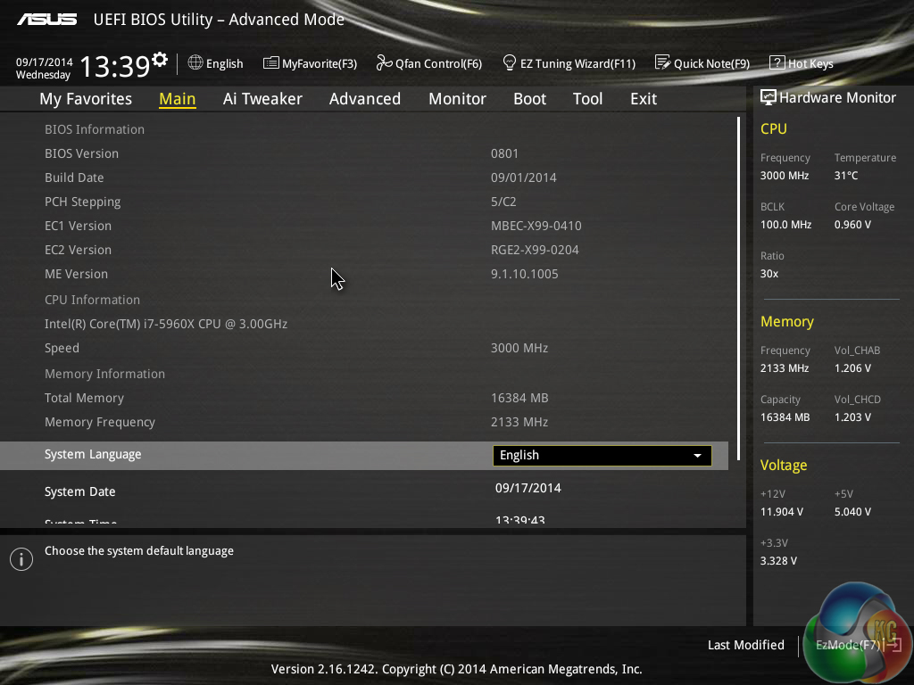The image size is (914, 685).
Task: Click Memory Frequency value 2133 MHz
Action: (x=519, y=422)
